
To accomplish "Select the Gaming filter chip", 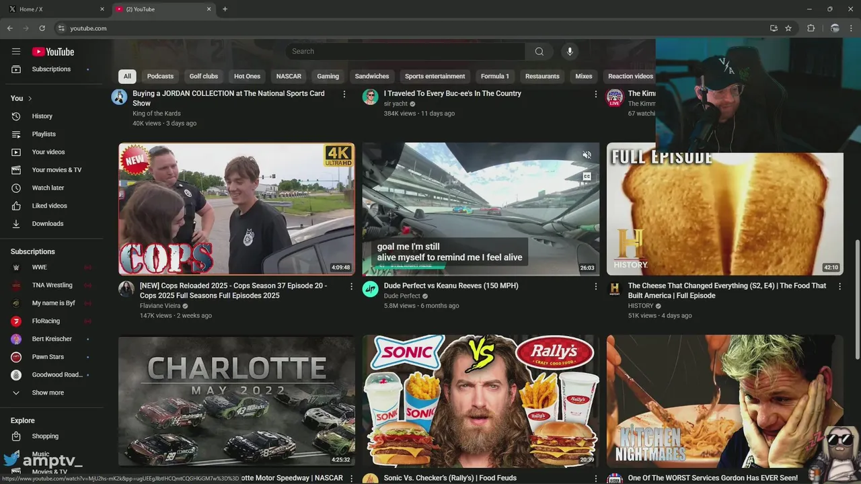I will [328, 77].
